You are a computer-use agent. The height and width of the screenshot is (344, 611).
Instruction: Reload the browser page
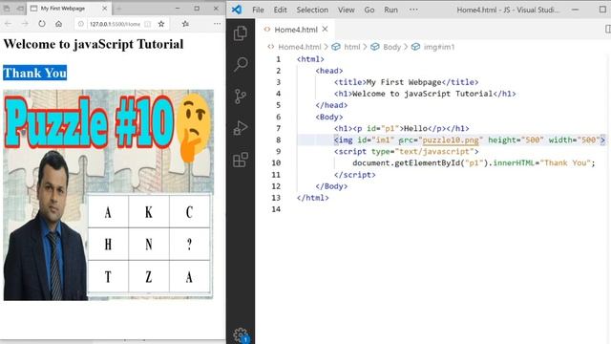pyautogui.click(x=42, y=24)
